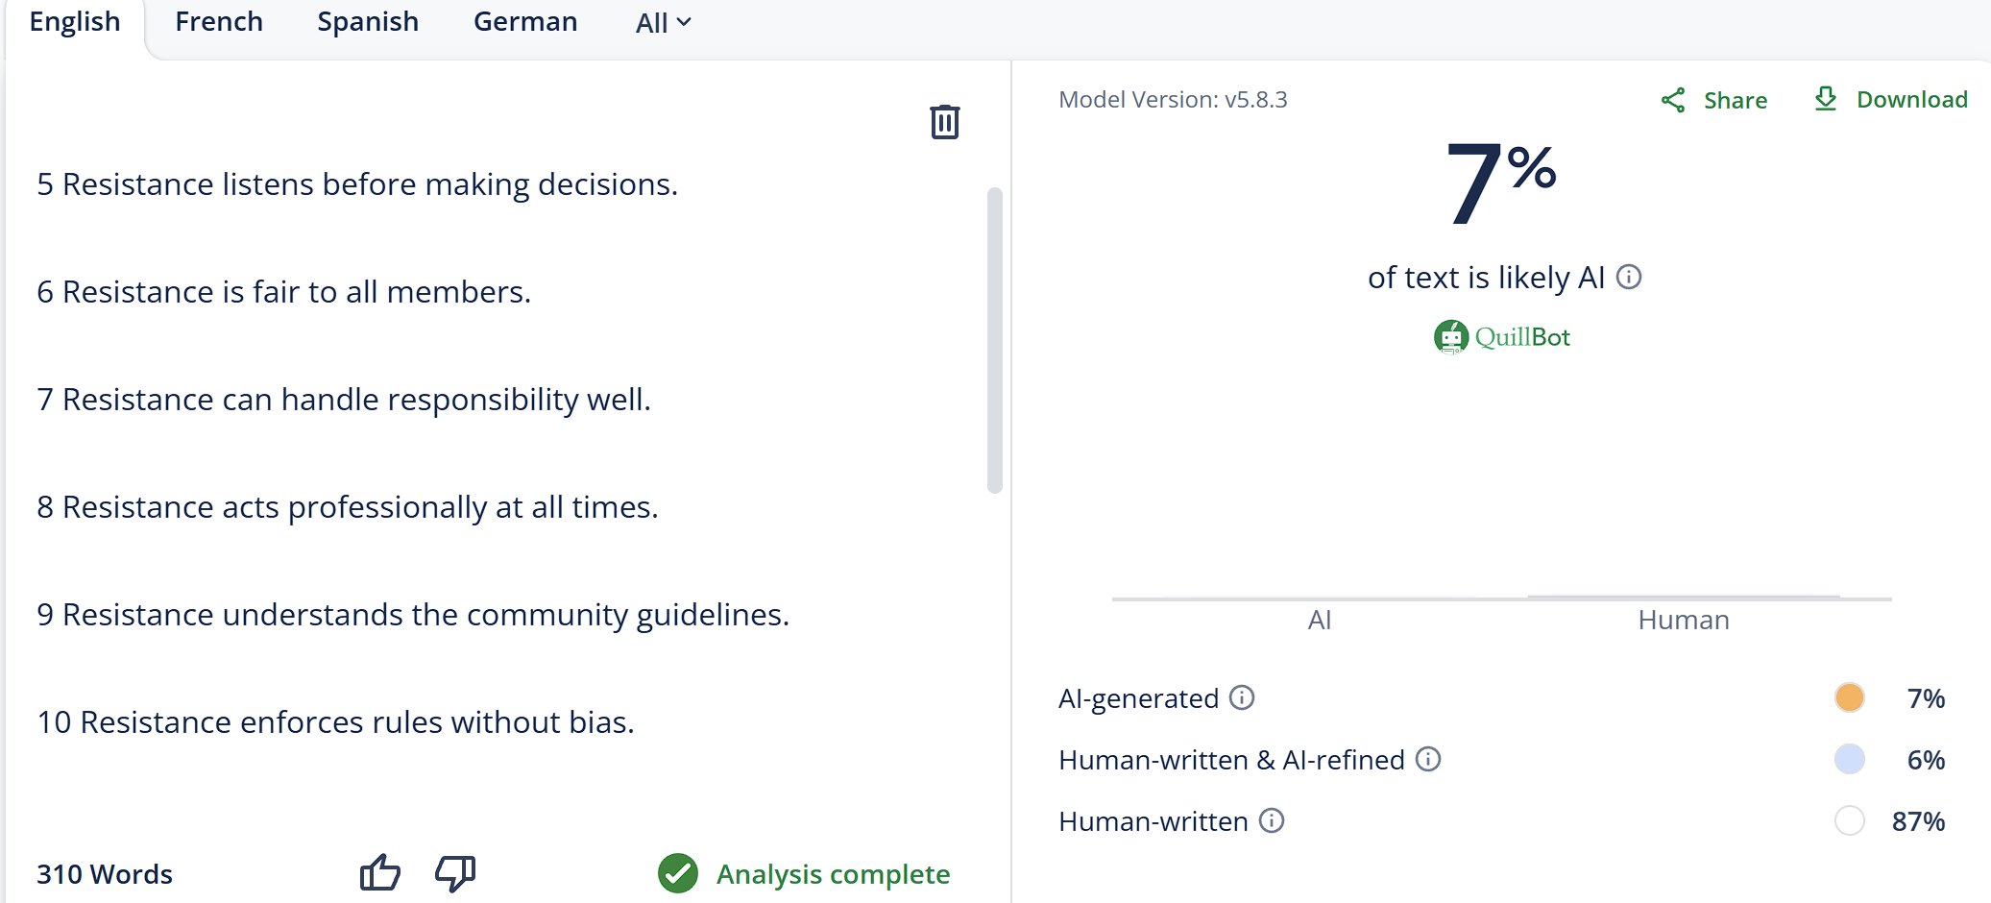Click the download arrow icon
This screenshot has height=903, width=1991.
coord(1825,99)
